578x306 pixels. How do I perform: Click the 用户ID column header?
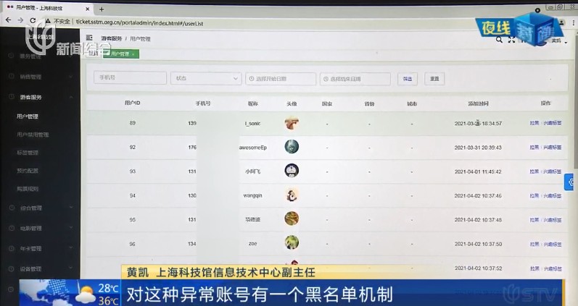coord(132,103)
